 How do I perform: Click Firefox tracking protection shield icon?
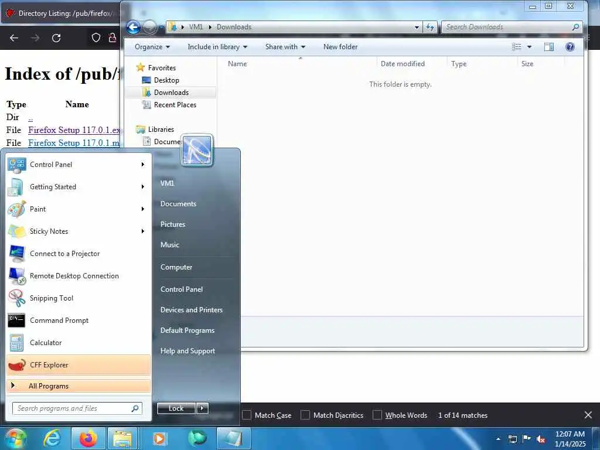(96, 37)
